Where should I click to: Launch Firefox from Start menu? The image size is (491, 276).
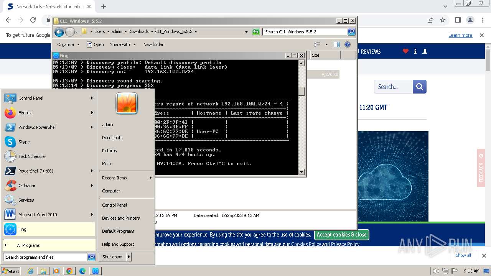point(49,113)
